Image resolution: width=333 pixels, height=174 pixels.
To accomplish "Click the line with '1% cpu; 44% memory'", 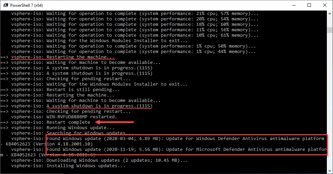I will [134, 52].
